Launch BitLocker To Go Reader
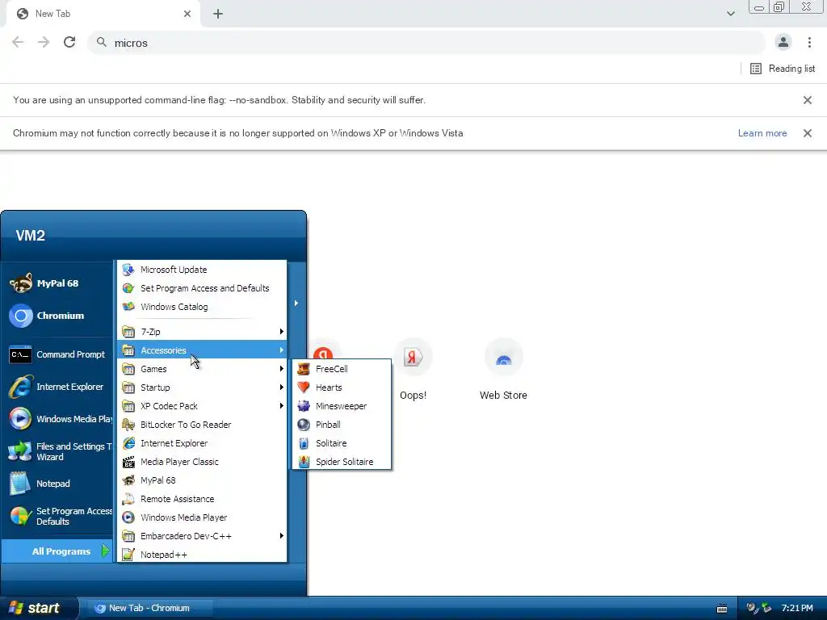827x620 pixels. point(202,425)
